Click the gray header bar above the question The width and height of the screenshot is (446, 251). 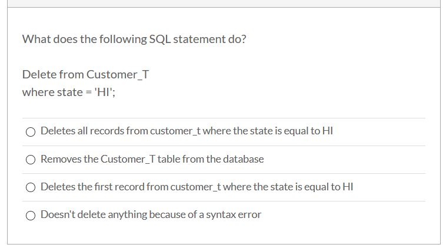tap(224, 4)
